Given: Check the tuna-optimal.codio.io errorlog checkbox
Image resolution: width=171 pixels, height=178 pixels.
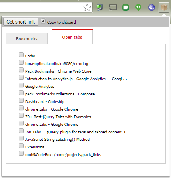Looking at the screenshot, I should (21, 62).
